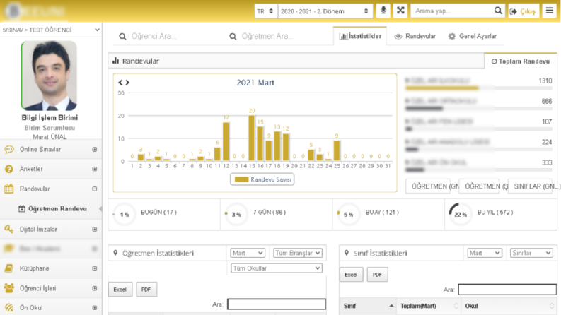Export Sınıf İstatistikleri to Excel
The image size is (561, 315).
351,275
